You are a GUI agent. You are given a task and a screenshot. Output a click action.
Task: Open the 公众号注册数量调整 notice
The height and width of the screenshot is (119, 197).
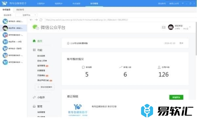pos(79,43)
